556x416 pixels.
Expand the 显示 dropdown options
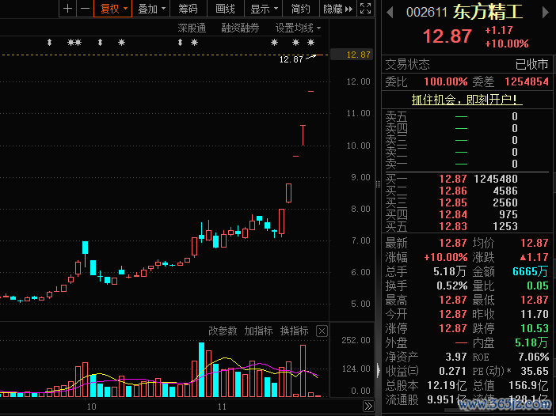(x=264, y=9)
